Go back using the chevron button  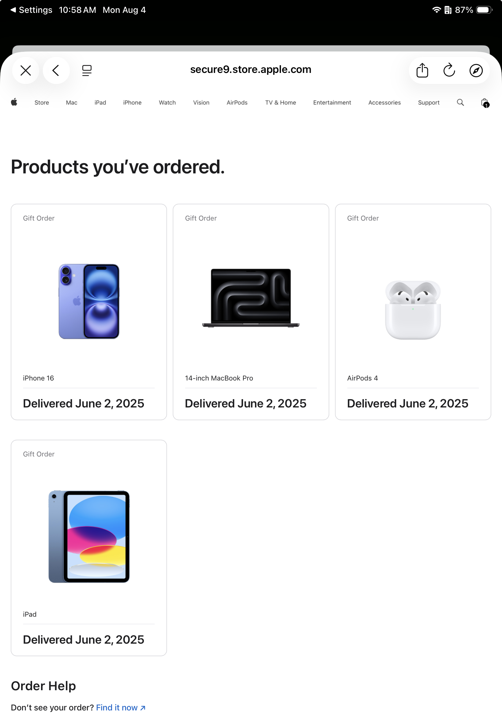[x=56, y=70]
